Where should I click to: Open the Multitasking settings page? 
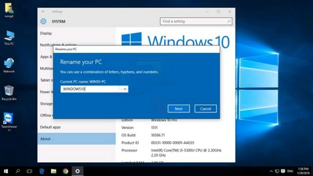coord(46,68)
